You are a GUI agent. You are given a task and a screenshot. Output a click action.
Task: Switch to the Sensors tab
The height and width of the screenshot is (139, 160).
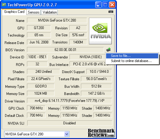point(34,12)
